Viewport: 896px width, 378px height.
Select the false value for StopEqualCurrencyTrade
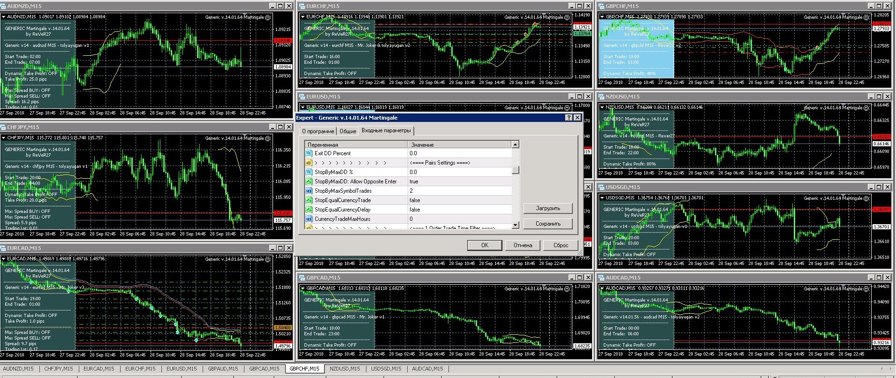pos(460,200)
